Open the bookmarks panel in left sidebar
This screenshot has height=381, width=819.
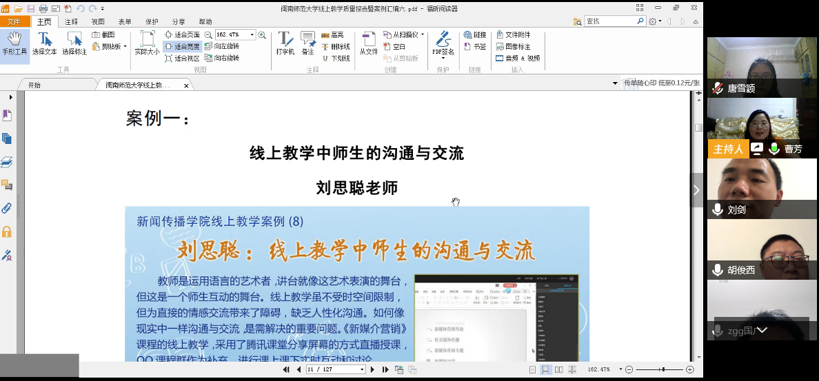click(7, 115)
